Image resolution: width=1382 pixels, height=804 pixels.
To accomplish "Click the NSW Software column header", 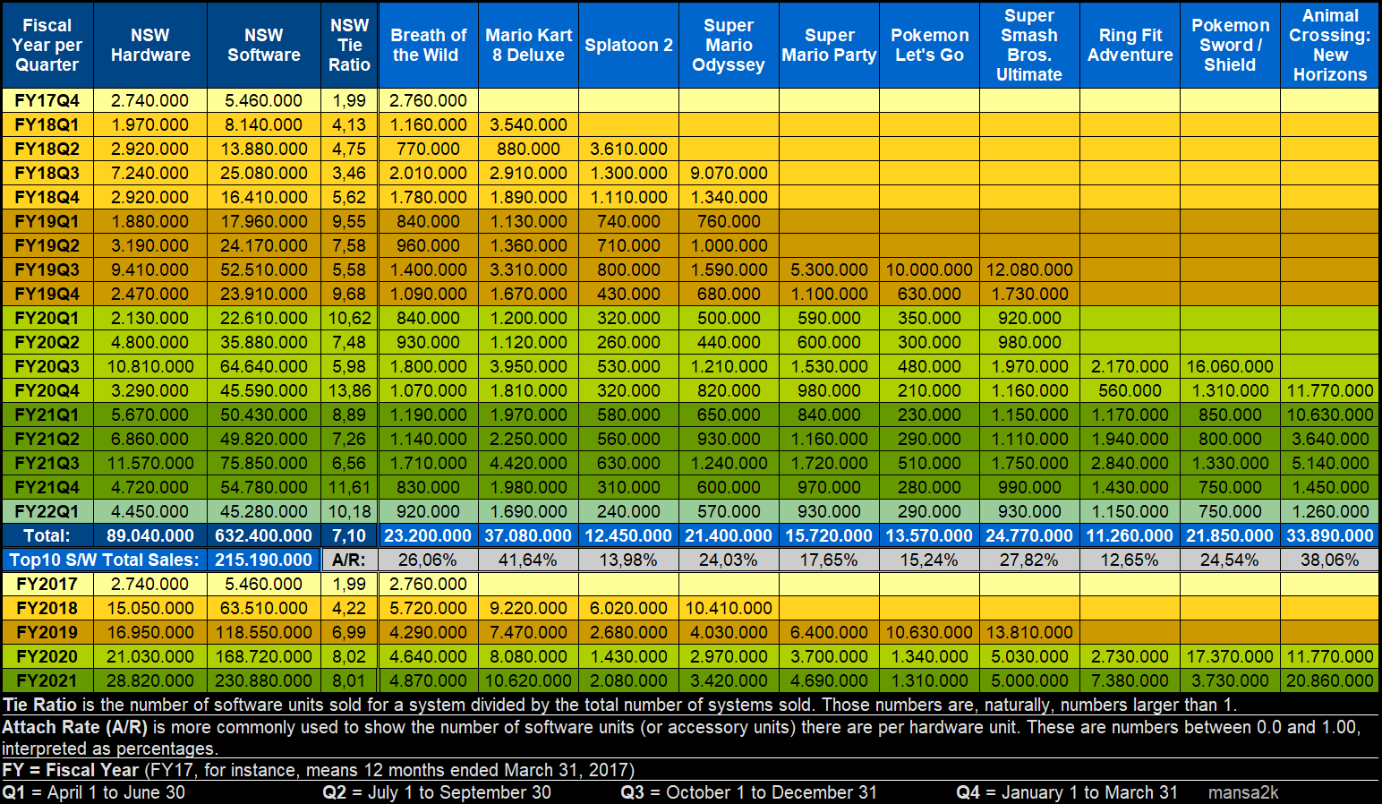I will coord(264,45).
